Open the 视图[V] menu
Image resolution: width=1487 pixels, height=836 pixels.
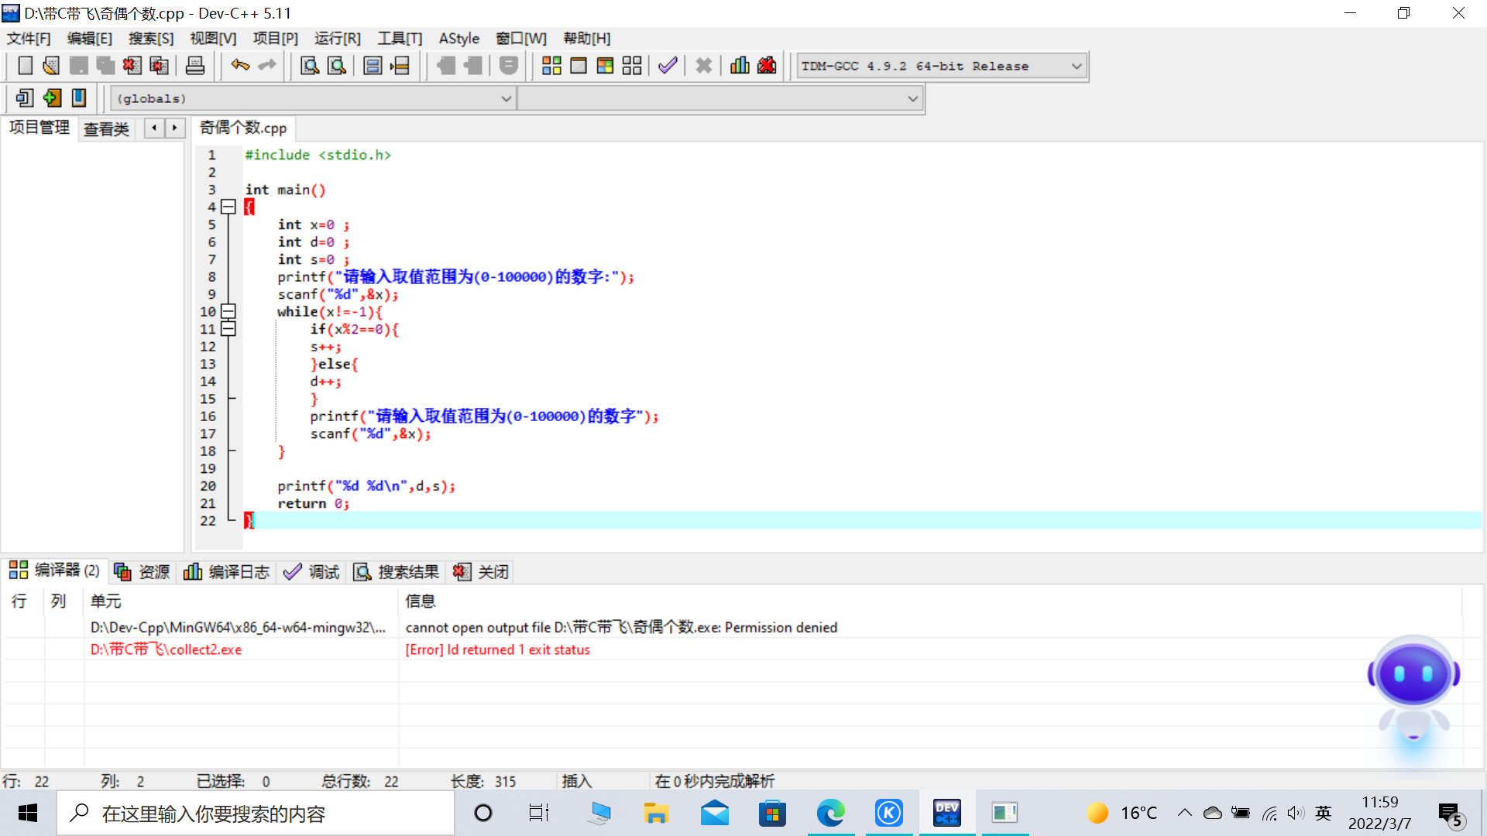click(213, 39)
